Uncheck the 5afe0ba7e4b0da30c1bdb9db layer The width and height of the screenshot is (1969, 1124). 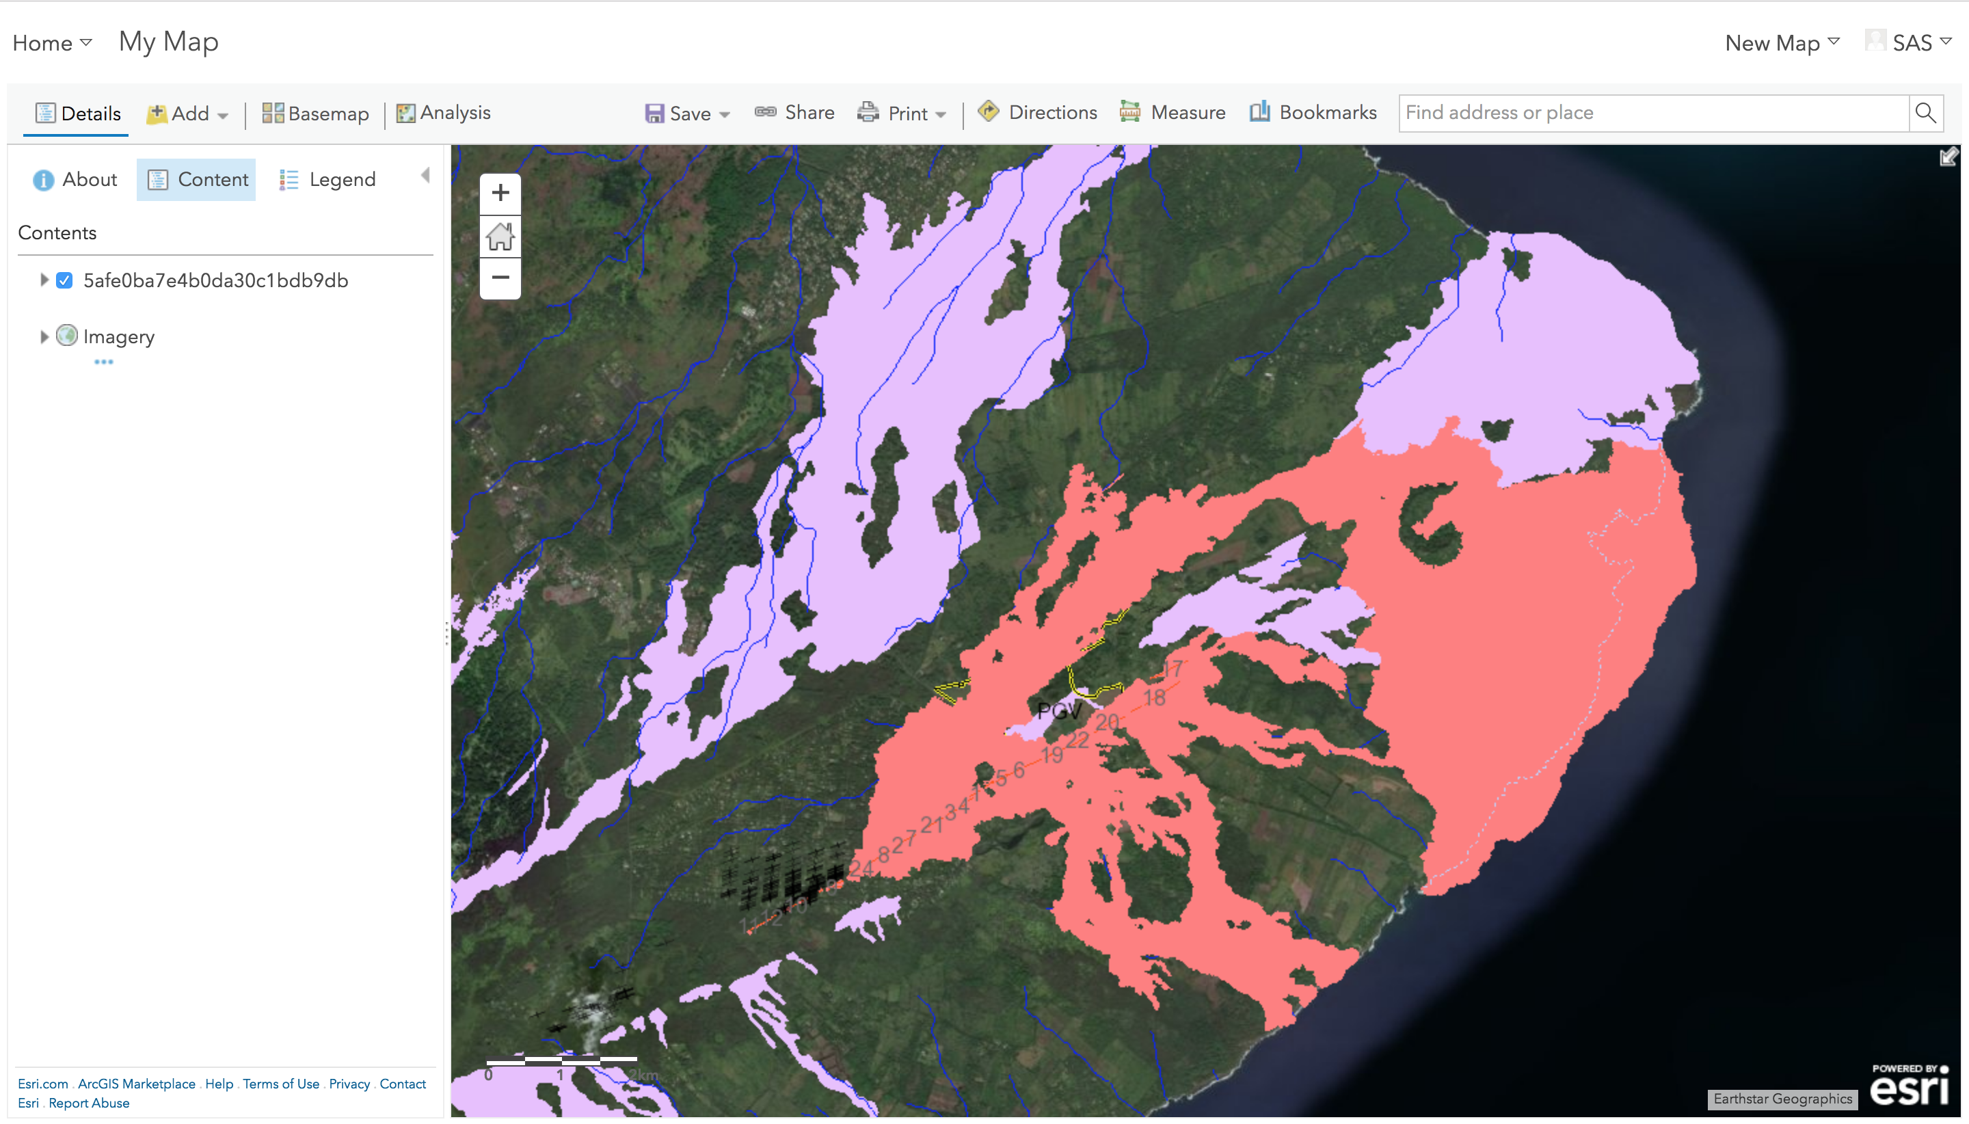[64, 280]
